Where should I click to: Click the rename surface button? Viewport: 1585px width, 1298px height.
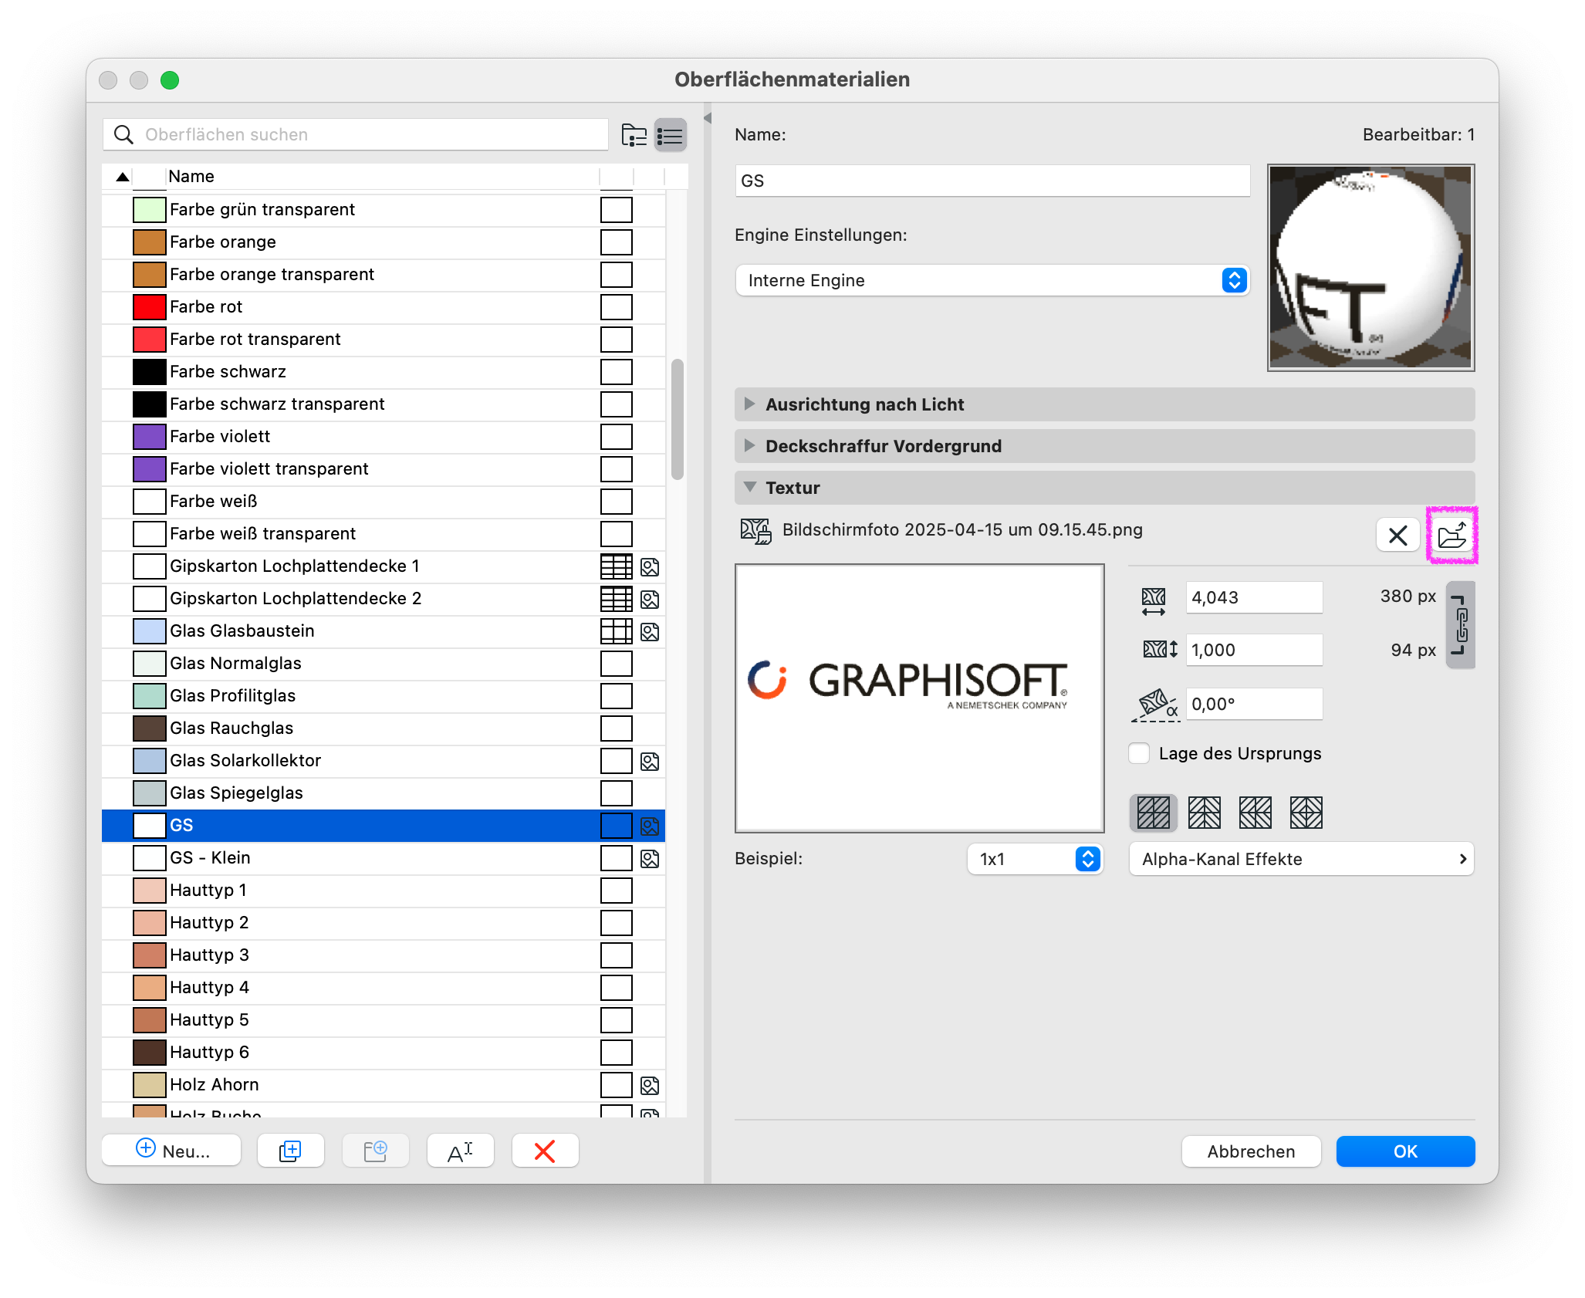pos(460,1151)
